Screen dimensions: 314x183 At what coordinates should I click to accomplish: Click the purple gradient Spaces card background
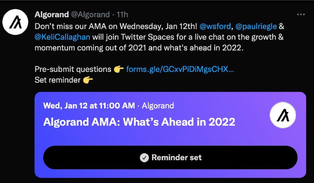click(170, 135)
